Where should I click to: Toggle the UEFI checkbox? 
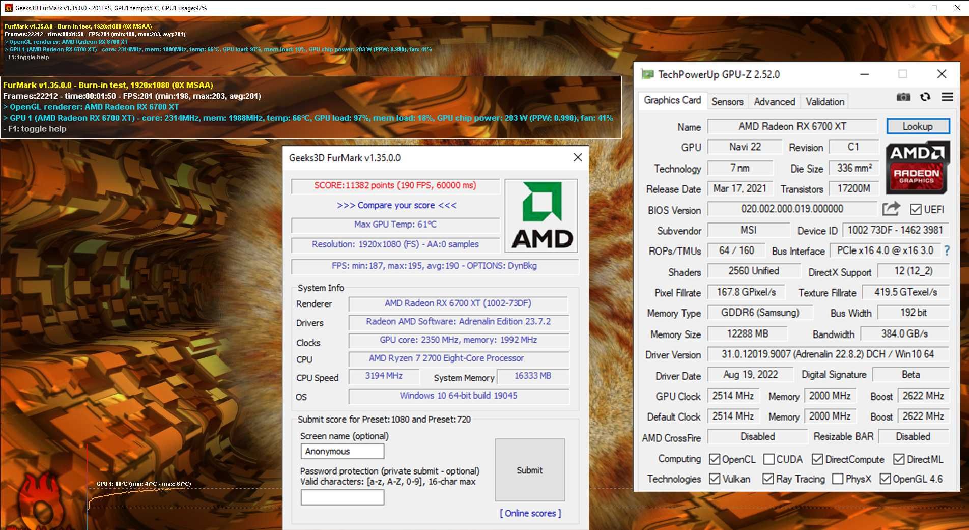916,209
